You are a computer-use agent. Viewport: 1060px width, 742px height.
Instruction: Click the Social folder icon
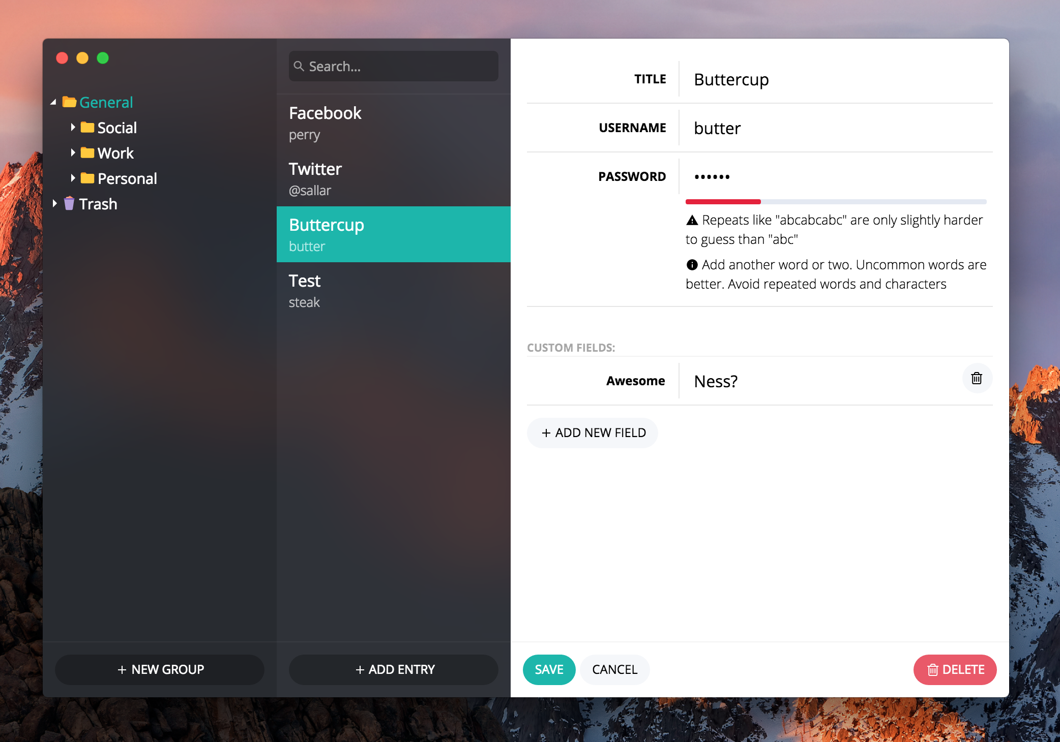point(87,127)
